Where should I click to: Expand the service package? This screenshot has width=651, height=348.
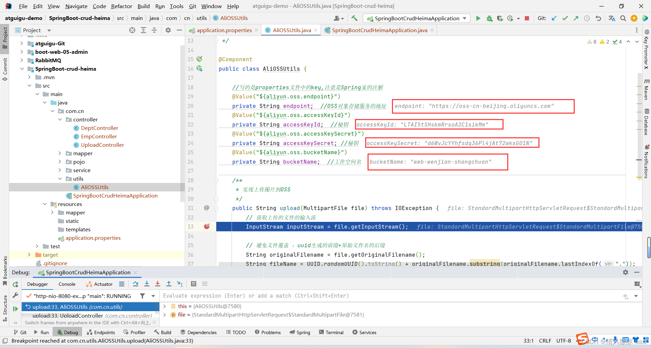(x=60, y=170)
